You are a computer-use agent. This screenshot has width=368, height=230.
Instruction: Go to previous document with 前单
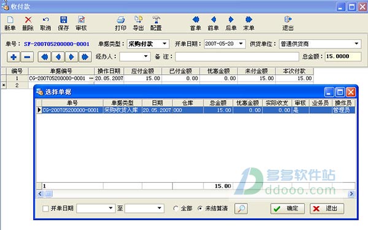pyautogui.click(x=213, y=23)
